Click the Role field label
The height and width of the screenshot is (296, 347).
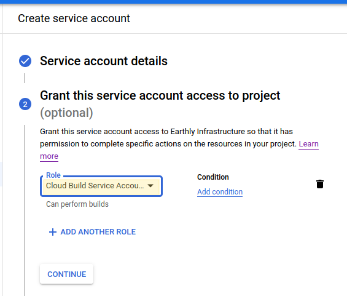(x=53, y=175)
